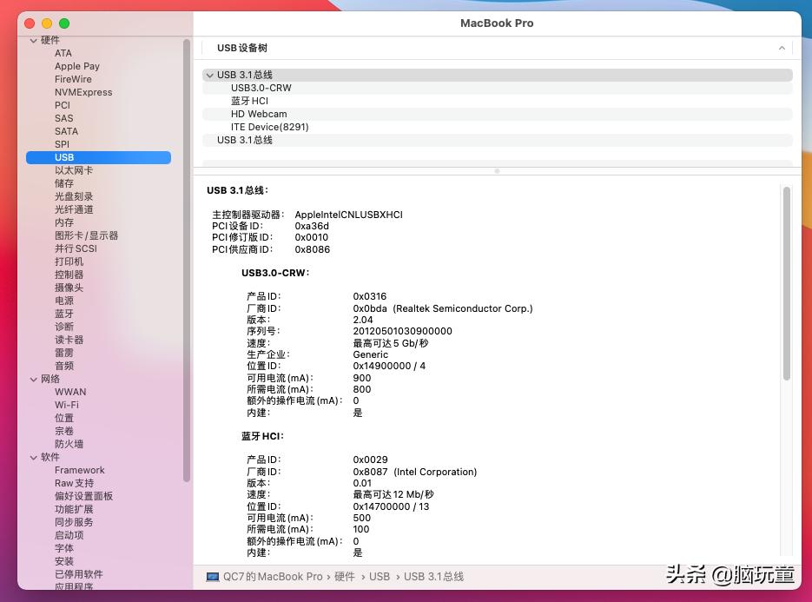Click 硬件 in the bottom path bar
The width and height of the screenshot is (812, 602).
pyautogui.click(x=345, y=577)
